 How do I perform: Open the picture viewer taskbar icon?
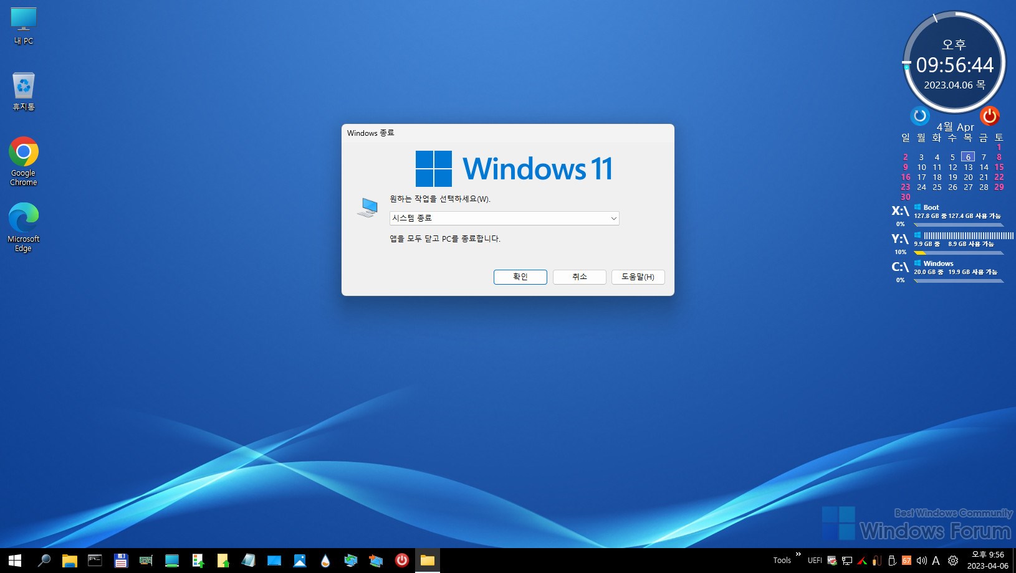(300, 561)
